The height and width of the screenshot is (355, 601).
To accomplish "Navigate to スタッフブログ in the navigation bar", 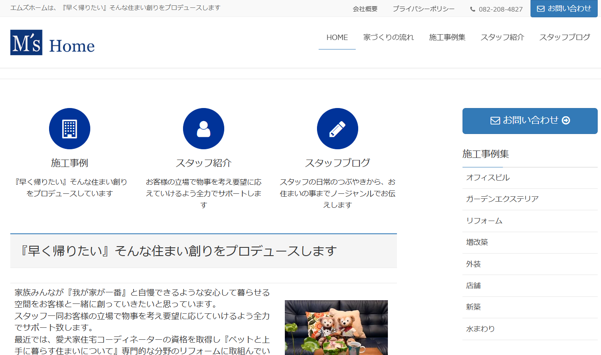I will tap(564, 37).
